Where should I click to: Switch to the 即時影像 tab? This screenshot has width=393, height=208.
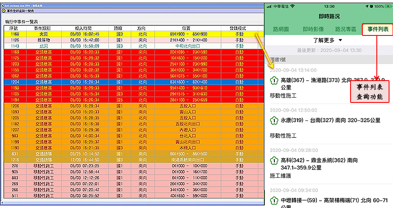[x=313, y=29]
